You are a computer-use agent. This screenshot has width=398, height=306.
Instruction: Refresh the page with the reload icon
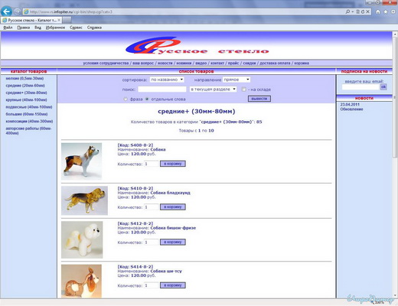point(363,11)
